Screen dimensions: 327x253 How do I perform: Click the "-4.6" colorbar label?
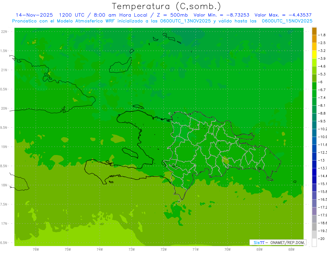tap(322, 66)
